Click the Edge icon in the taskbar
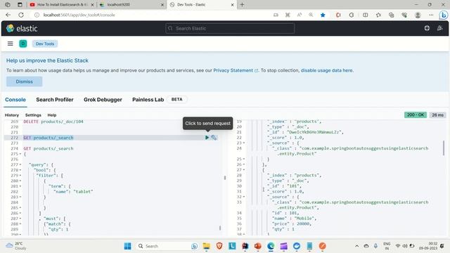Screen dimensions: 450x253 271,246
